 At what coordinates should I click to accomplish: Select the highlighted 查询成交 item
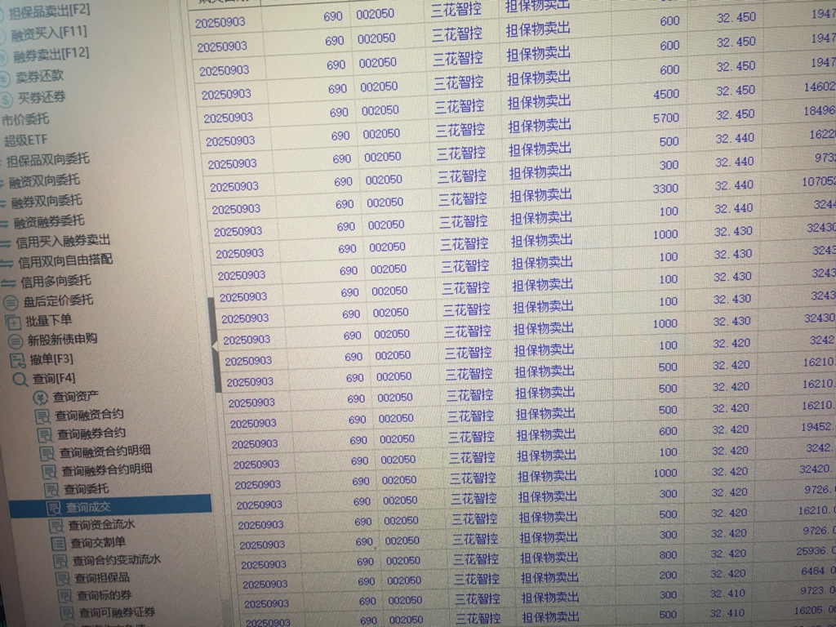point(110,507)
